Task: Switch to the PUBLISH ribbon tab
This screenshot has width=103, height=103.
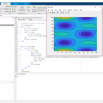Action: (x=16, y=4)
